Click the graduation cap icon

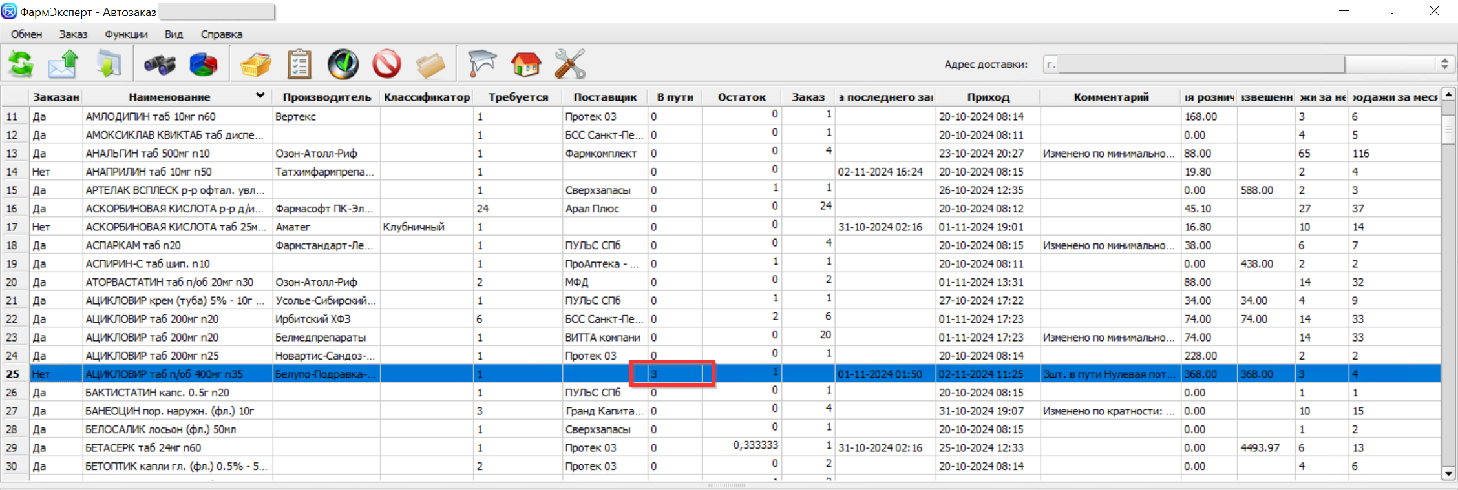pos(482,65)
